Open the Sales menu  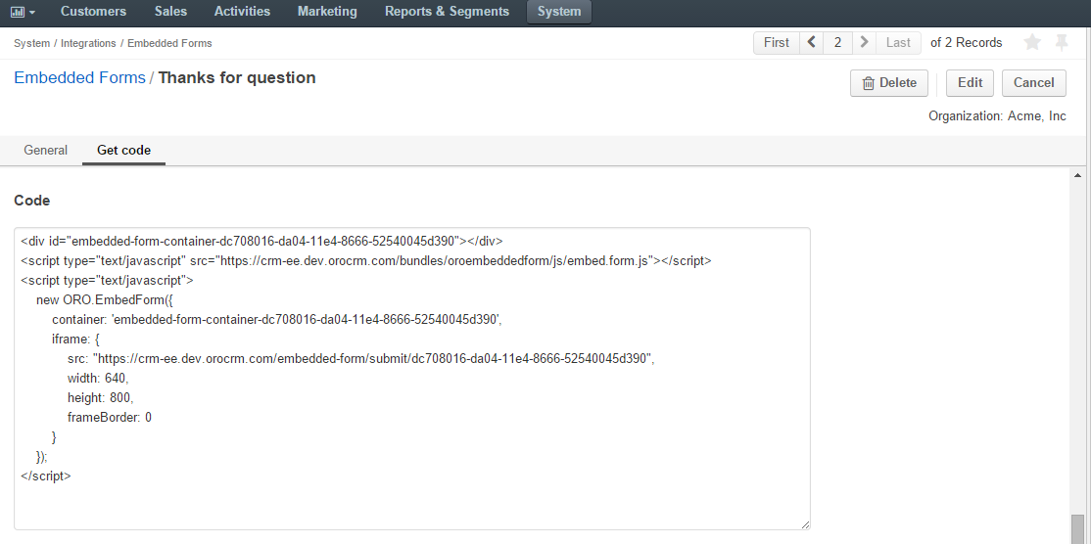170,12
